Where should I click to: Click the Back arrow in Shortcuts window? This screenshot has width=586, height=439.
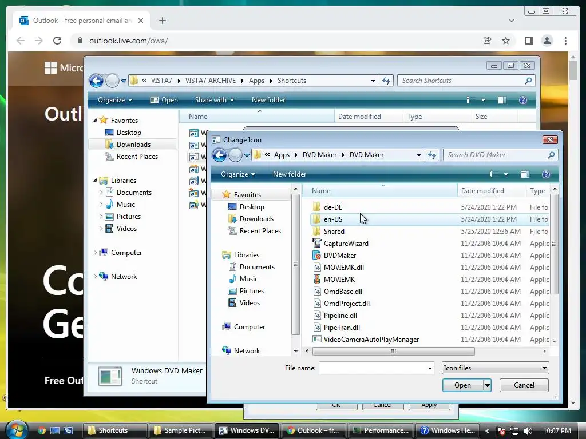(x=96, y=81)
